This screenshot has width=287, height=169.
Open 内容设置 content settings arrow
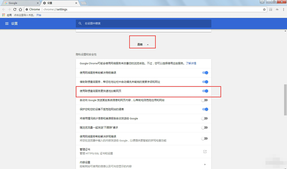click(x=205, y=164)
